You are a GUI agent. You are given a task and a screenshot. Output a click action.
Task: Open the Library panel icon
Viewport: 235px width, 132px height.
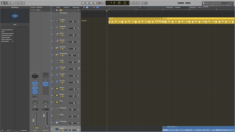click(x=2, y=3)
